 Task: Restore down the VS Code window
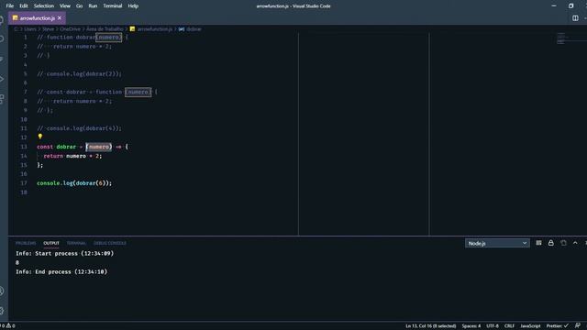pyautogui.click(x=570, y=6)
